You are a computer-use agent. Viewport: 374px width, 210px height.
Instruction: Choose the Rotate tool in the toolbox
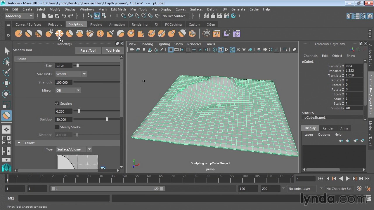6,94
